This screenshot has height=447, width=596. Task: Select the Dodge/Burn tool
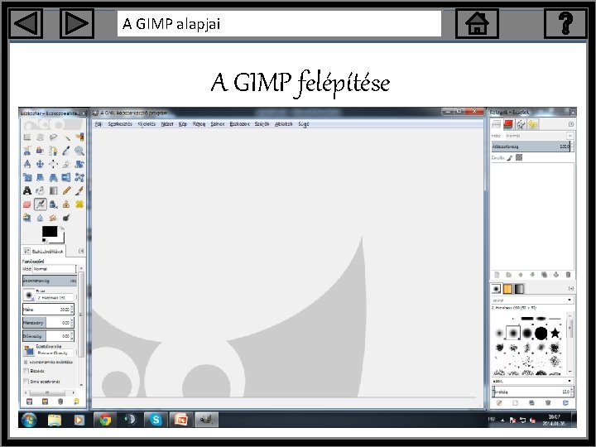pos(66,218)
